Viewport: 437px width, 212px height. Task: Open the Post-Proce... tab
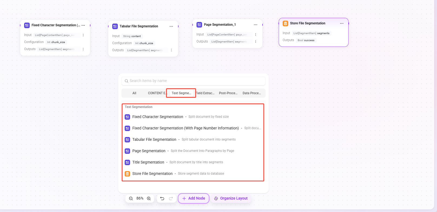228,93
